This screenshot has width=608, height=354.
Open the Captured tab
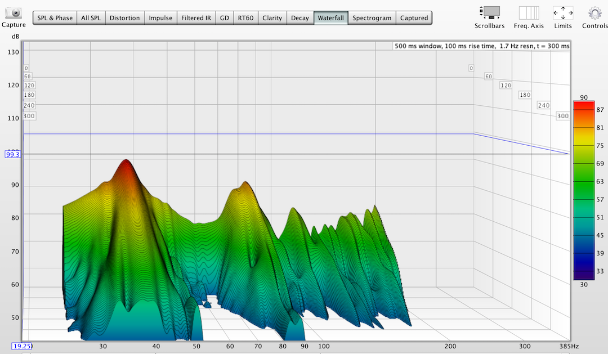pos(414,18)
